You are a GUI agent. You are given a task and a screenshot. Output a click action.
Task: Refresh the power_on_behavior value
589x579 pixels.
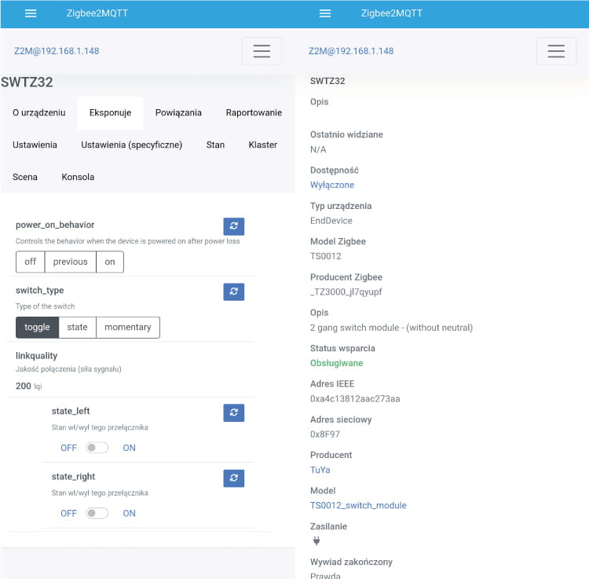233,226
